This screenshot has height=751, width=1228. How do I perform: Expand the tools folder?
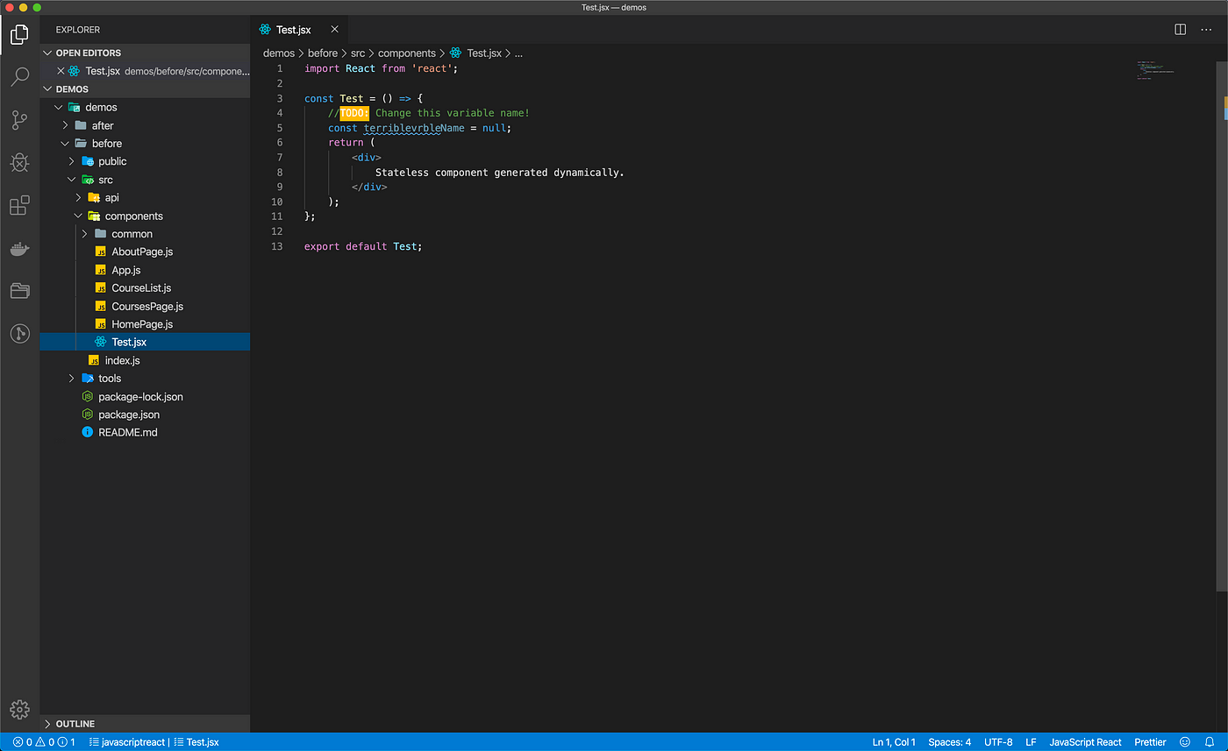145,378
